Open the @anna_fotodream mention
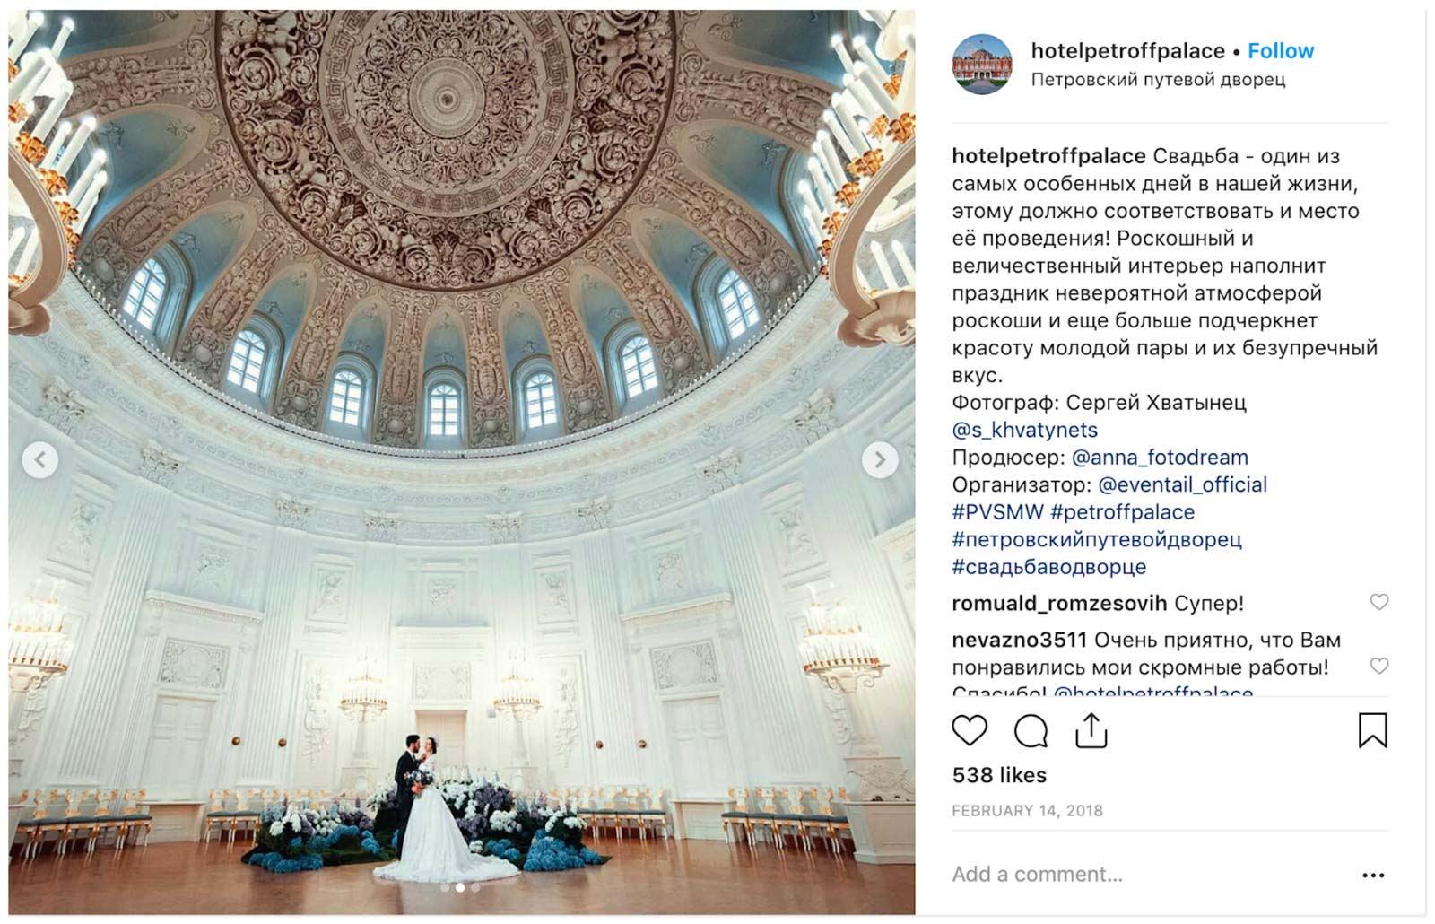Screen dimensions: 1435x924 (1160, 458)
